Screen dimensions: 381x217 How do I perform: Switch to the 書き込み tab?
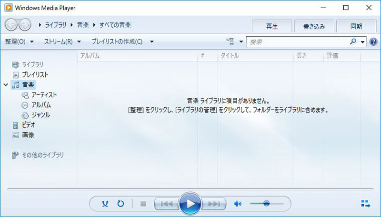[314, 26]
